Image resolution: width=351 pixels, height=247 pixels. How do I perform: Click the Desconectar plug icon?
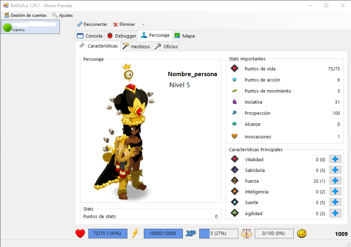[x=80, y=24]
